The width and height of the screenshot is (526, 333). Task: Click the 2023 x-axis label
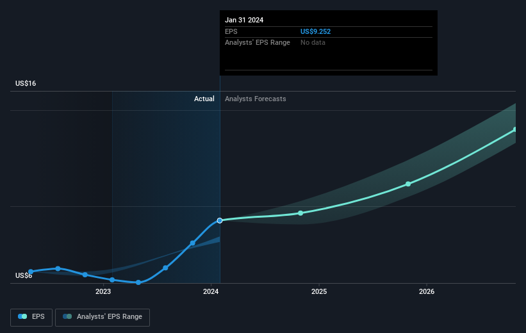coord(103,291)
